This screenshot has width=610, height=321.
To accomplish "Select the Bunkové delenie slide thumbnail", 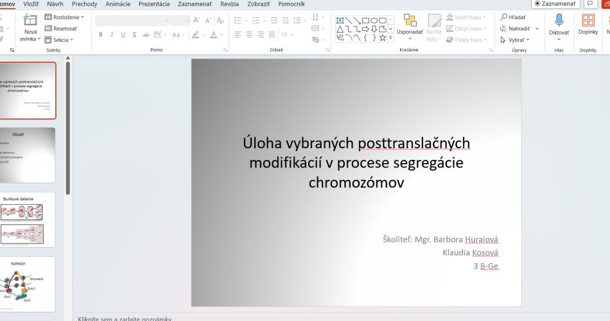I will (27, 220).
